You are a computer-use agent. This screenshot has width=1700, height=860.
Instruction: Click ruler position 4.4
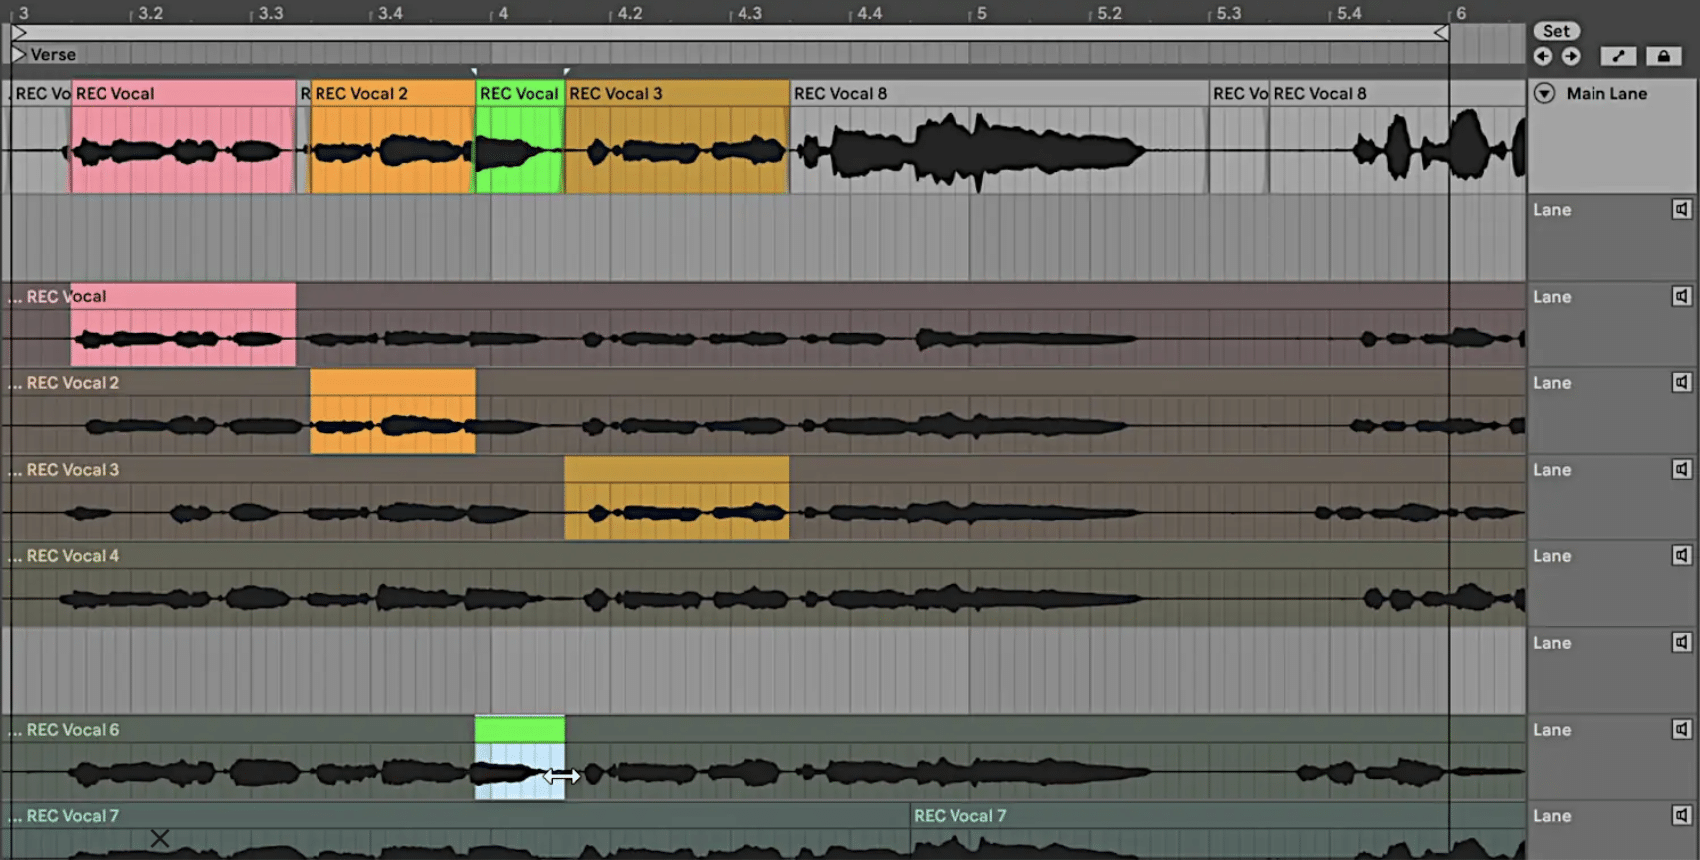(x=869, y=13)
